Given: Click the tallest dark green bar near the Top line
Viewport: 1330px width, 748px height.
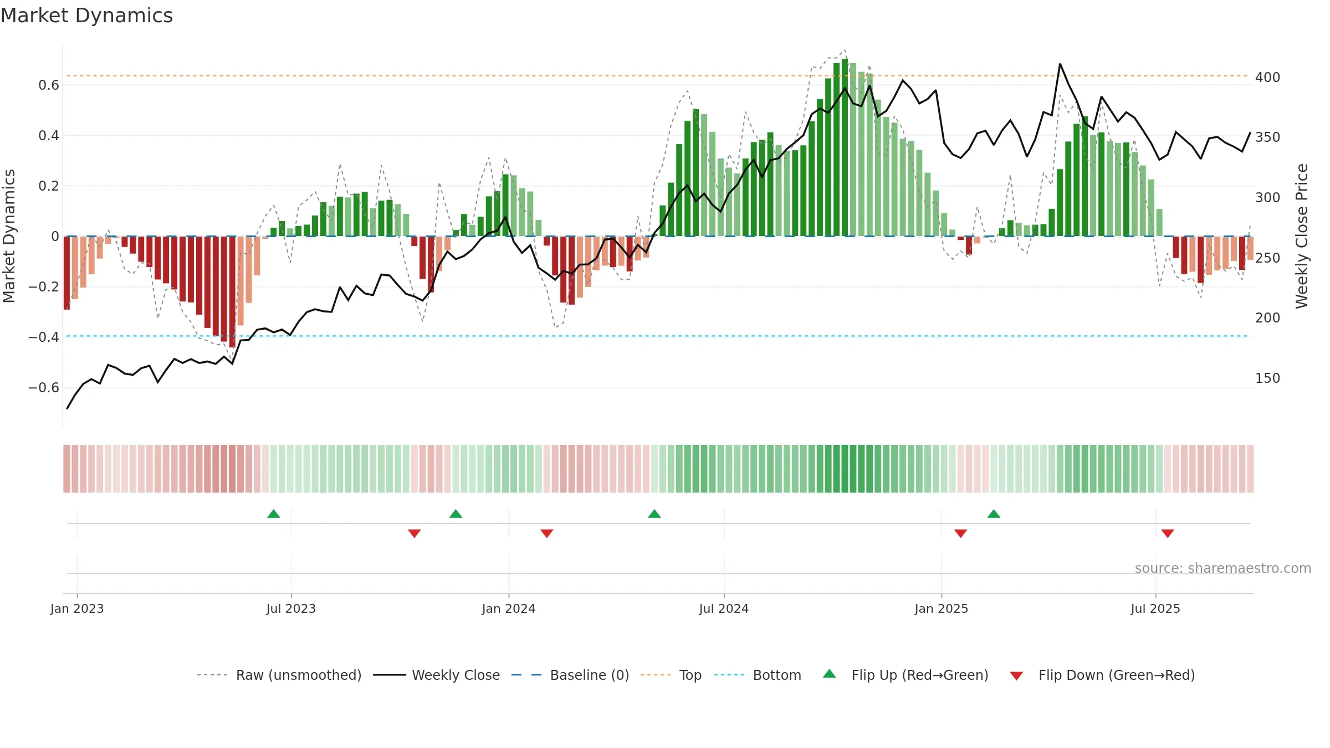Looking at the screenshot, I should pos(845,147).
